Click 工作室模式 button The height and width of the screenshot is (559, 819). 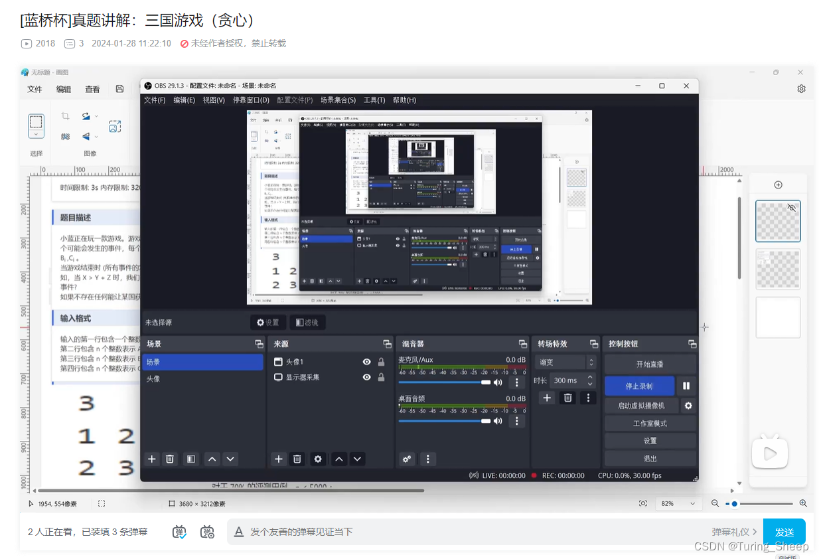tap(650, 424)
